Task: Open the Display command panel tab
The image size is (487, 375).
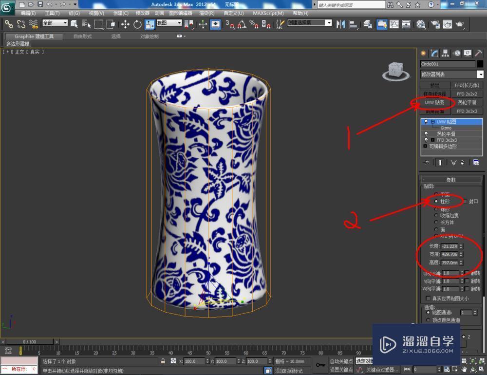Action: coord(468,54)
